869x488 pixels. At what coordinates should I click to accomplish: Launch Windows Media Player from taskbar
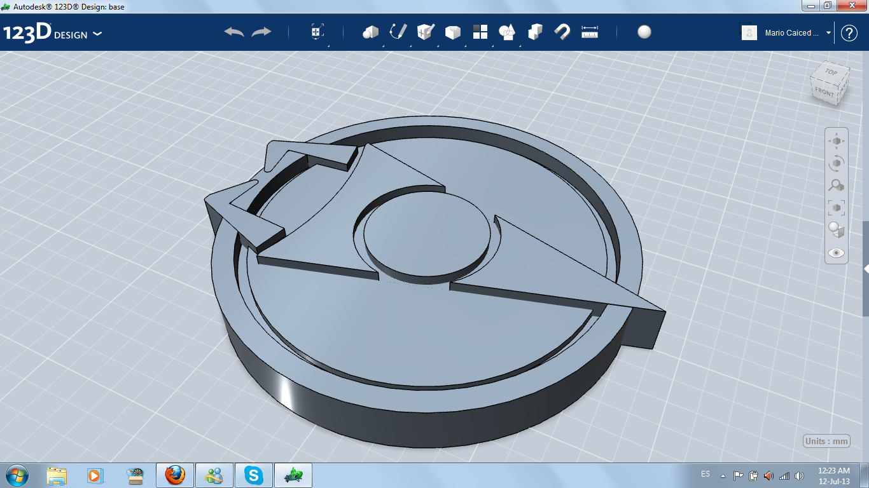click(95, 475)
